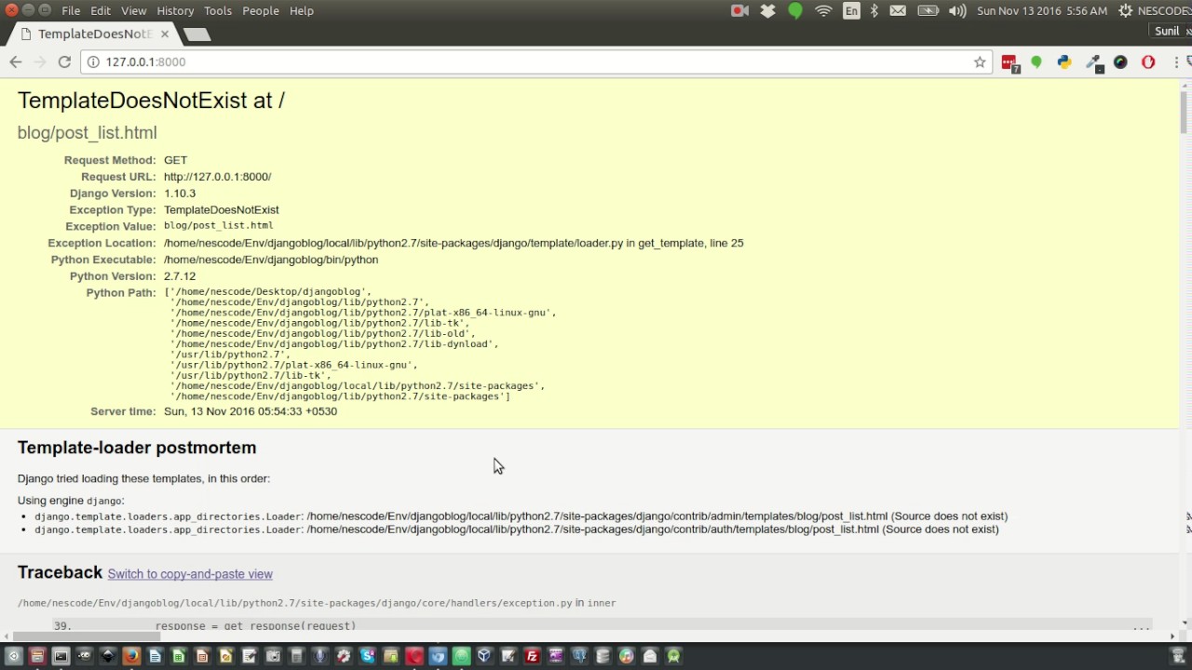
Task: Click the vertical page scrollbar thumb
Action: click(1185, 114)
